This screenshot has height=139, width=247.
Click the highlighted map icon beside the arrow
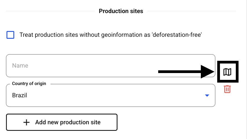tap(227, 72)
